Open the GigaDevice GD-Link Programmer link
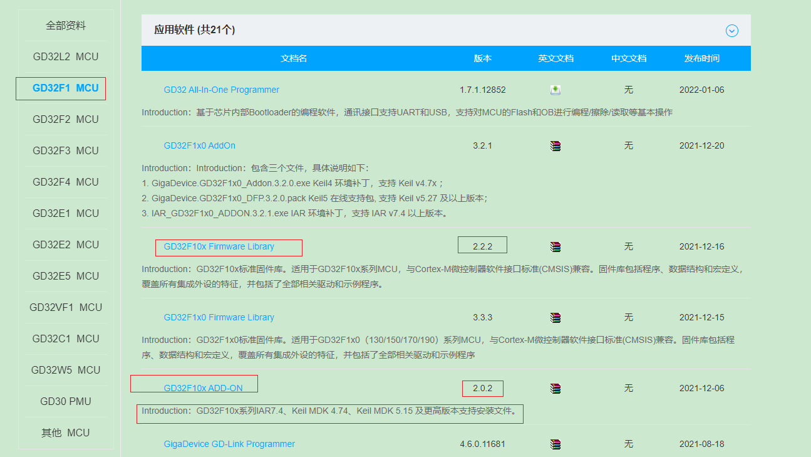Image resolution: width=811 pixels, height=457 pixels. (x=229, y=444)
